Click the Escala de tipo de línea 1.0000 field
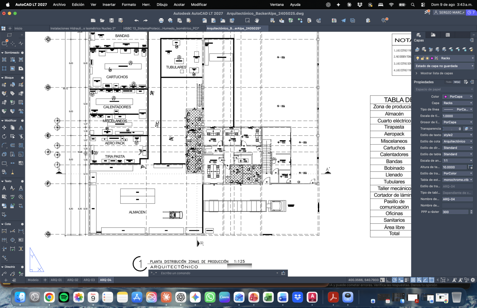Screen dimensions: 477x308 458,116
